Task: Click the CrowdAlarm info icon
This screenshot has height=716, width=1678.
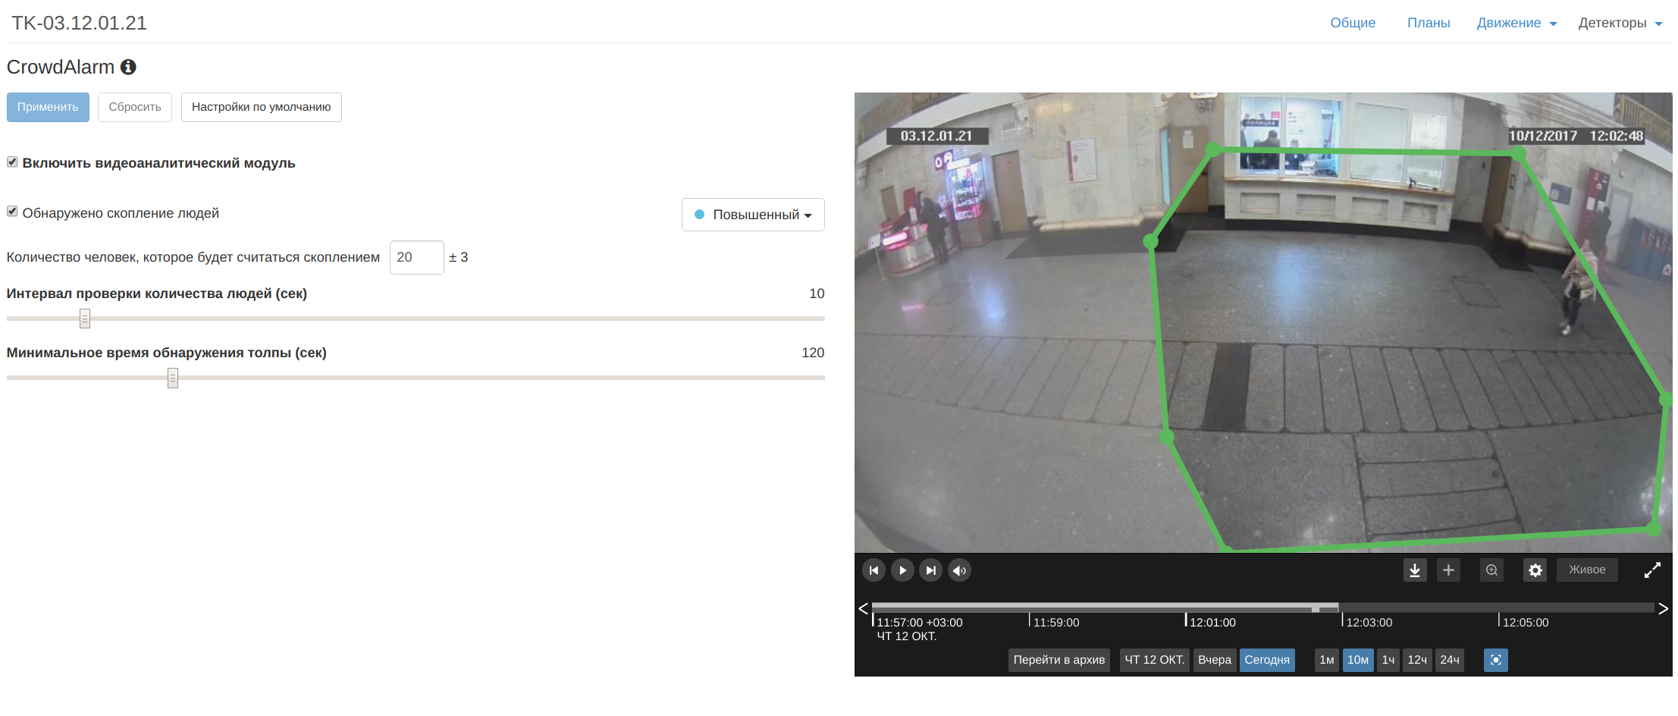Action: (128, 67)
